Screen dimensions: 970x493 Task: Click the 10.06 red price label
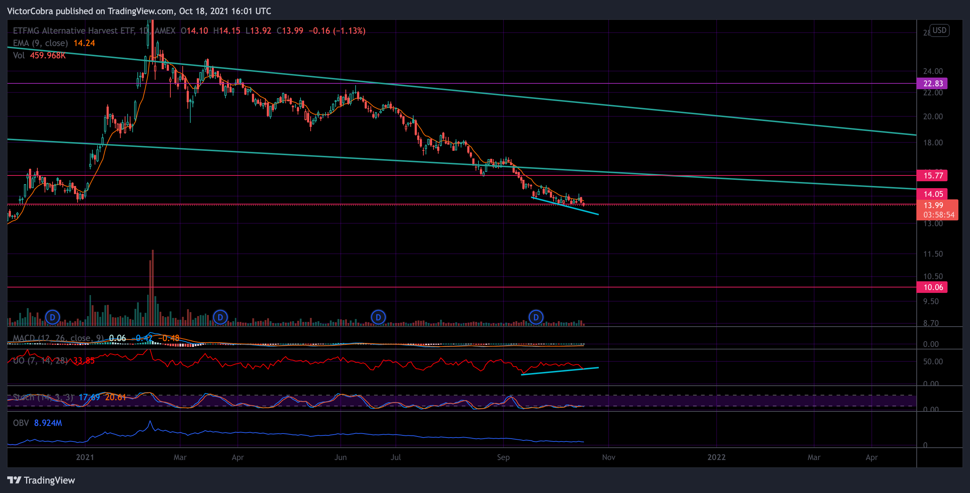click(932, 287)
